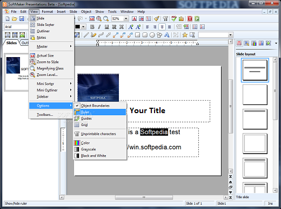The height and width of the screenshot is (209, 281).
Task: Click the curve drawing tool
Action: pyautogui.click(x=101, y=35)
